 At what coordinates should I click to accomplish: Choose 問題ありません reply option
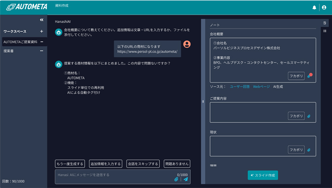point(177,164)
